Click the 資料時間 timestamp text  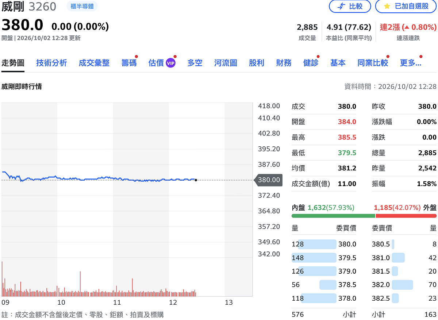point(390,86)
